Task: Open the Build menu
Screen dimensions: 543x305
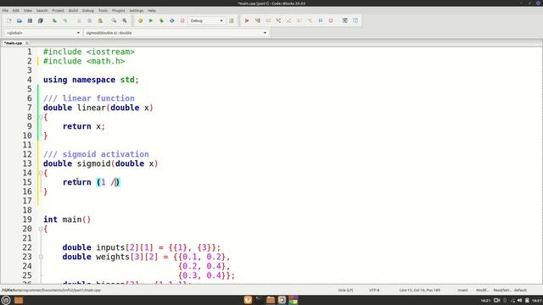Action: coord(73,11)
